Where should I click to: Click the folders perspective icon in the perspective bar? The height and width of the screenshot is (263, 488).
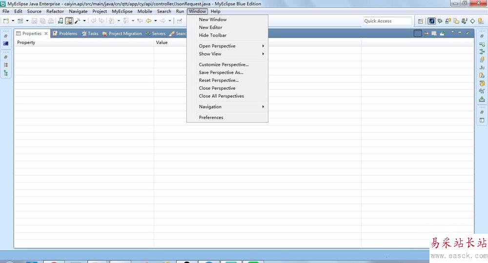456,21
